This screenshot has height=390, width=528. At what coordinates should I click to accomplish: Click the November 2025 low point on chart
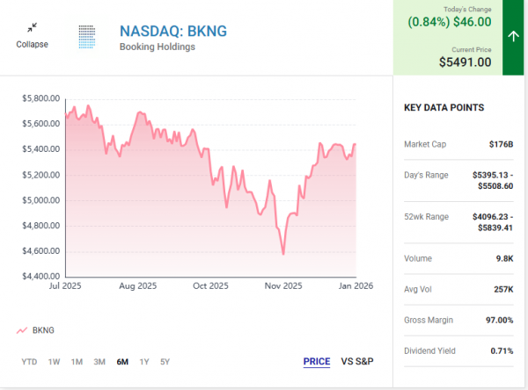283,254
